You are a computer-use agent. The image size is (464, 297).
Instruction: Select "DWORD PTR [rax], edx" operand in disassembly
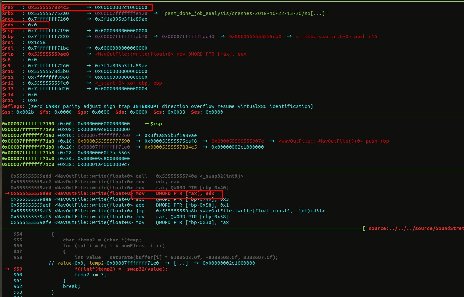(x=185, y=193)
